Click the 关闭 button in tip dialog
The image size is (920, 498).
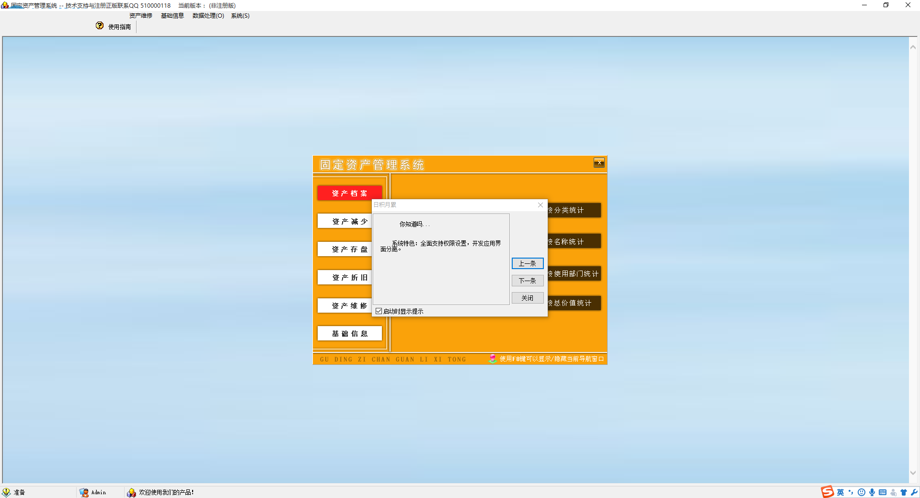coord(527,298)
